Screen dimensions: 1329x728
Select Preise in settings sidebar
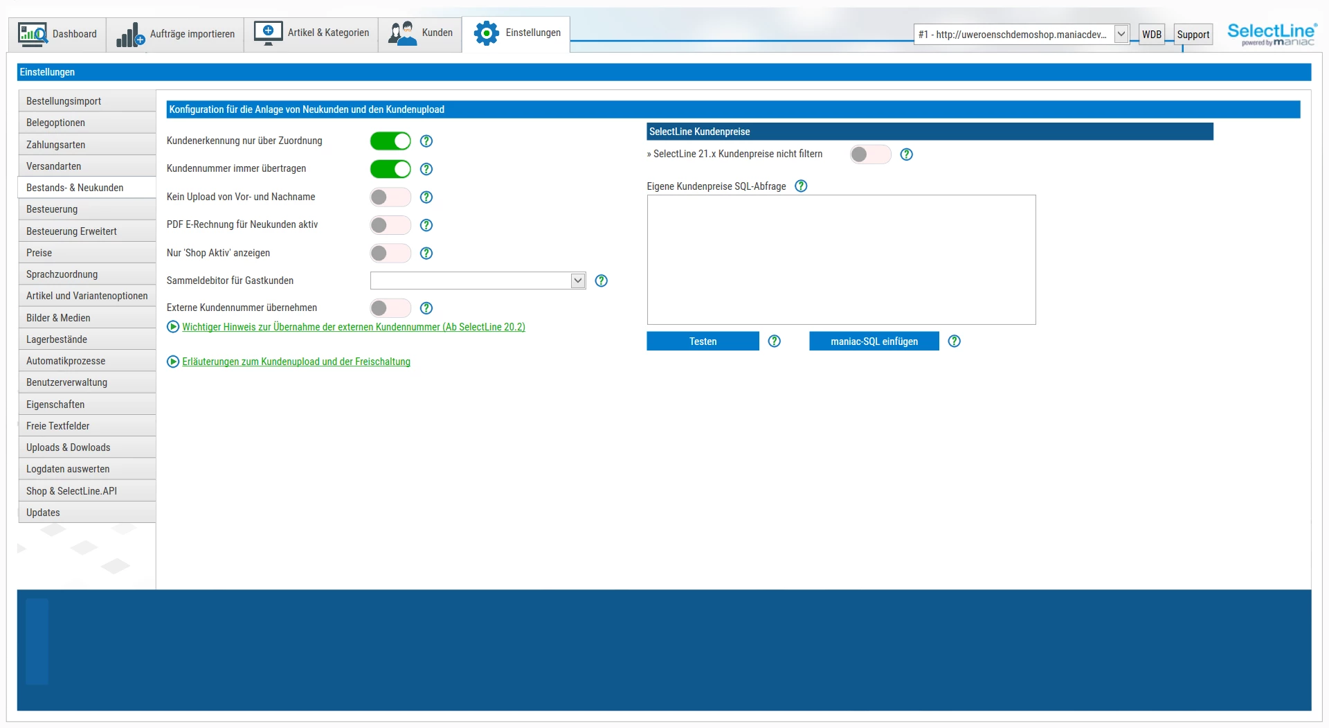point(87,253)
